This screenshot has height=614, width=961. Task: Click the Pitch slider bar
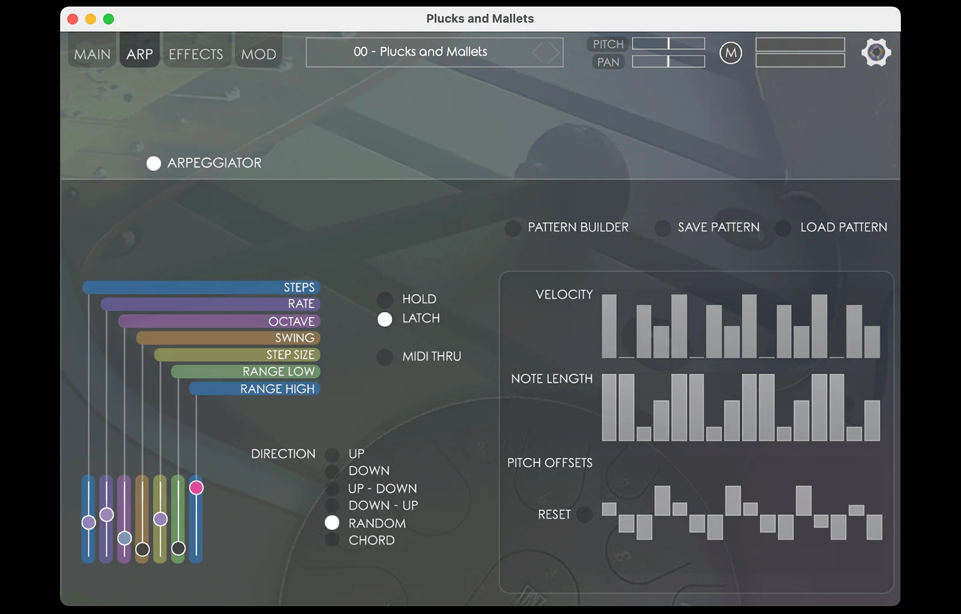tap(668, 43)
